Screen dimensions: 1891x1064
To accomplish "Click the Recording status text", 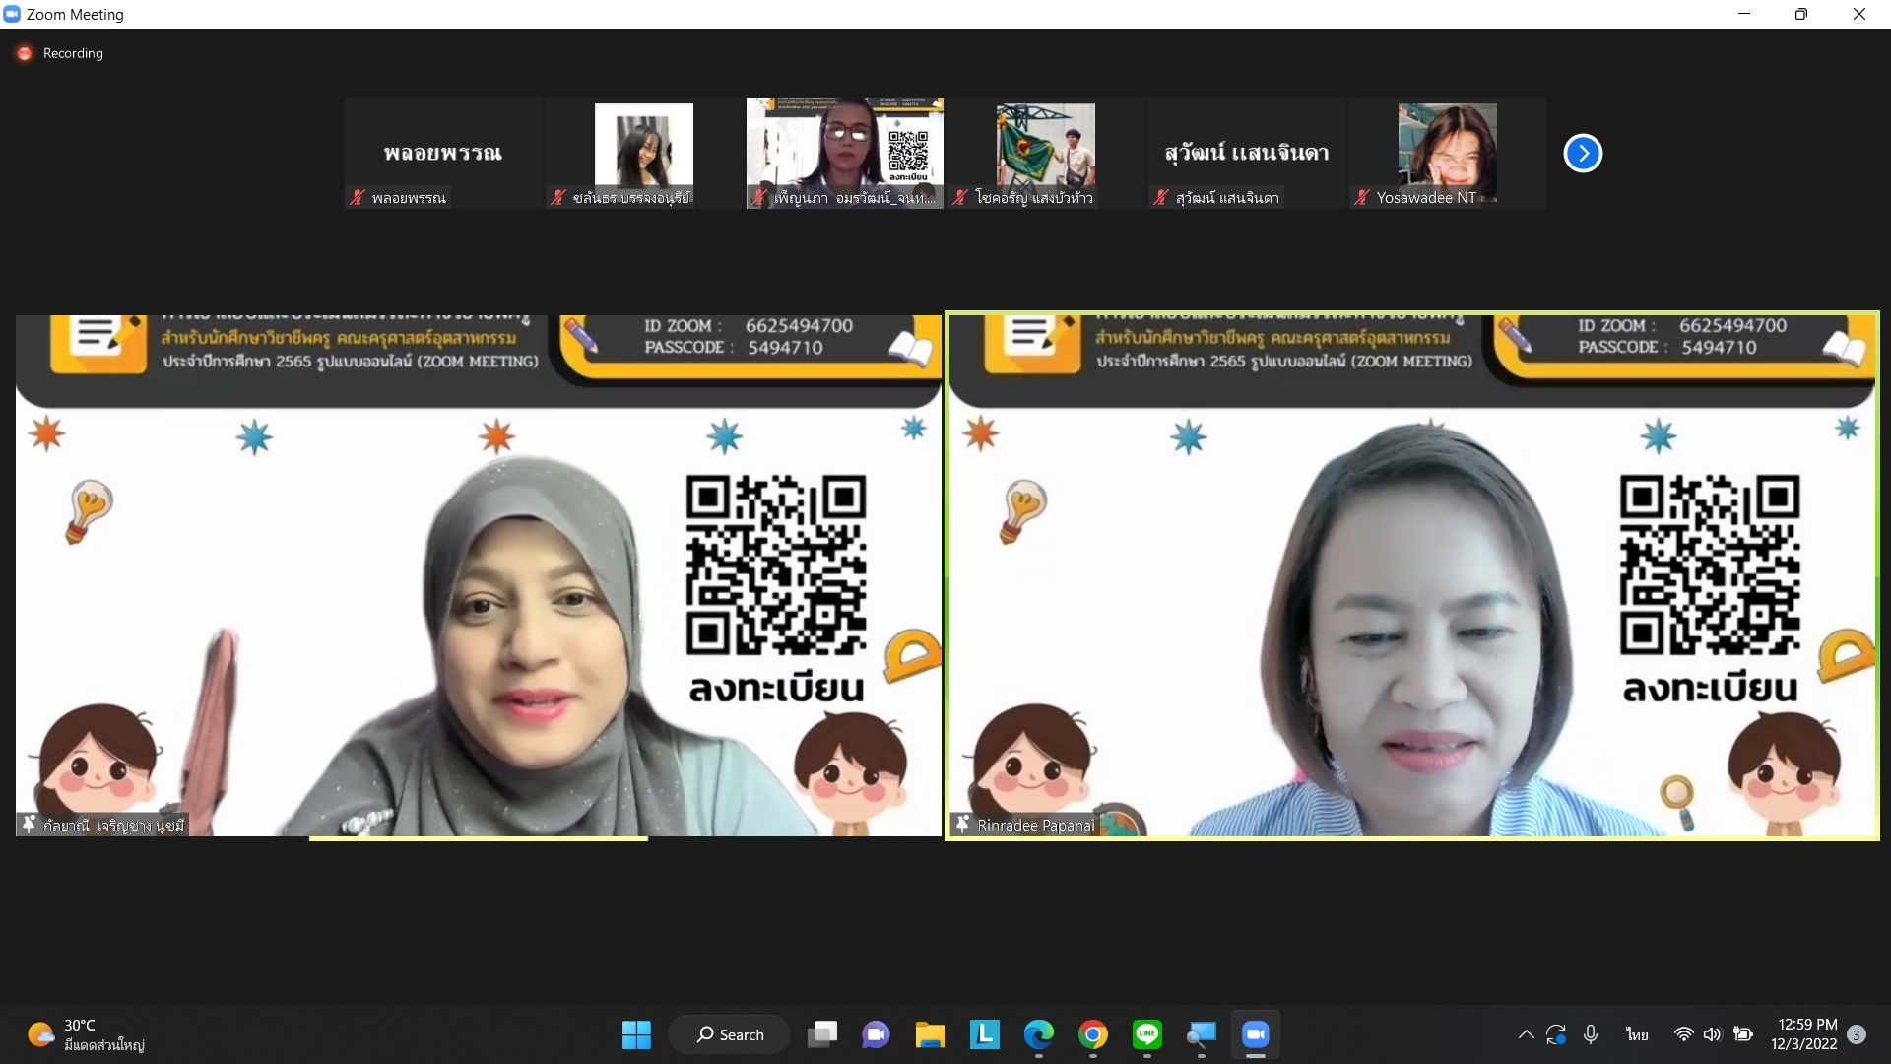I will pos(73,53).
